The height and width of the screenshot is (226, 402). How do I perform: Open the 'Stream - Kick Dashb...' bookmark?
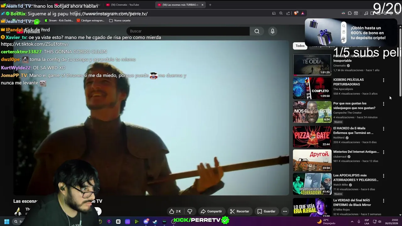[x=59, y=20]
